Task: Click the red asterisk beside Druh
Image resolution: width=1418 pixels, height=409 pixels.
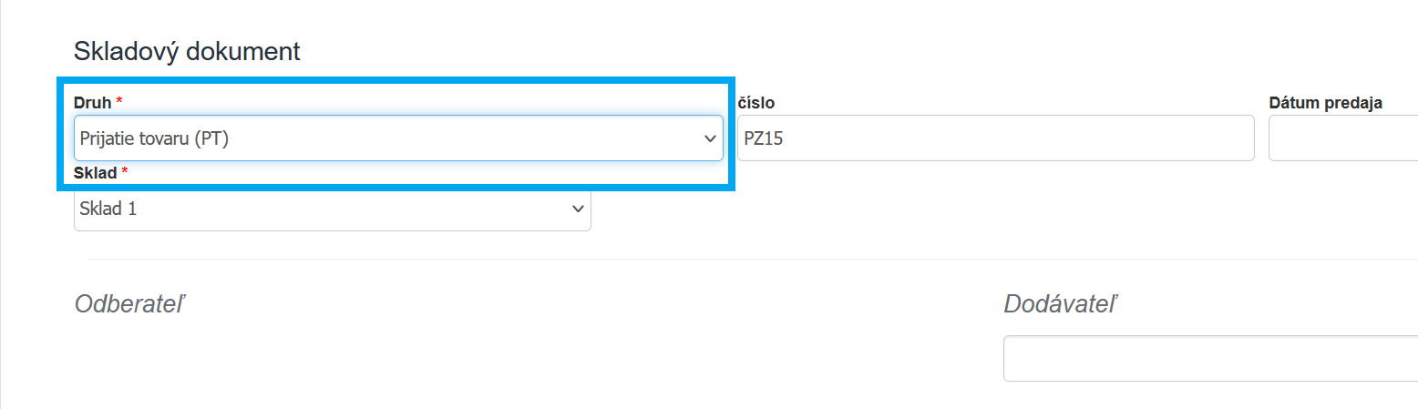Action: (119, 103)
